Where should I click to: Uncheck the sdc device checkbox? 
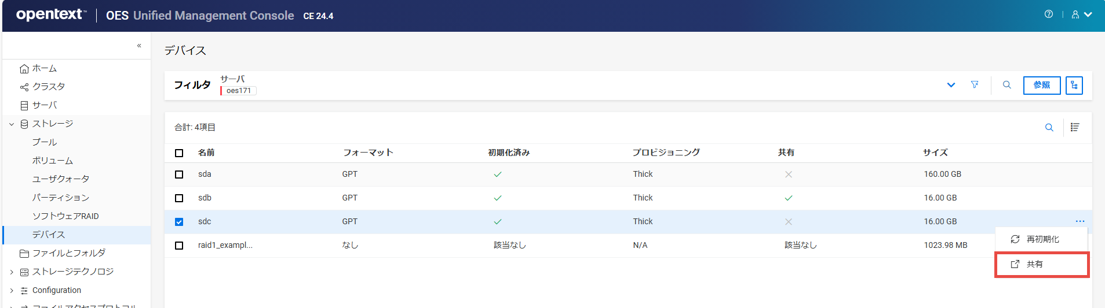point(179,222)
